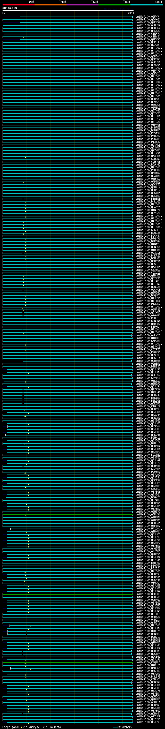Open hit UniRef100_Q9FNV2

point(148,22)
